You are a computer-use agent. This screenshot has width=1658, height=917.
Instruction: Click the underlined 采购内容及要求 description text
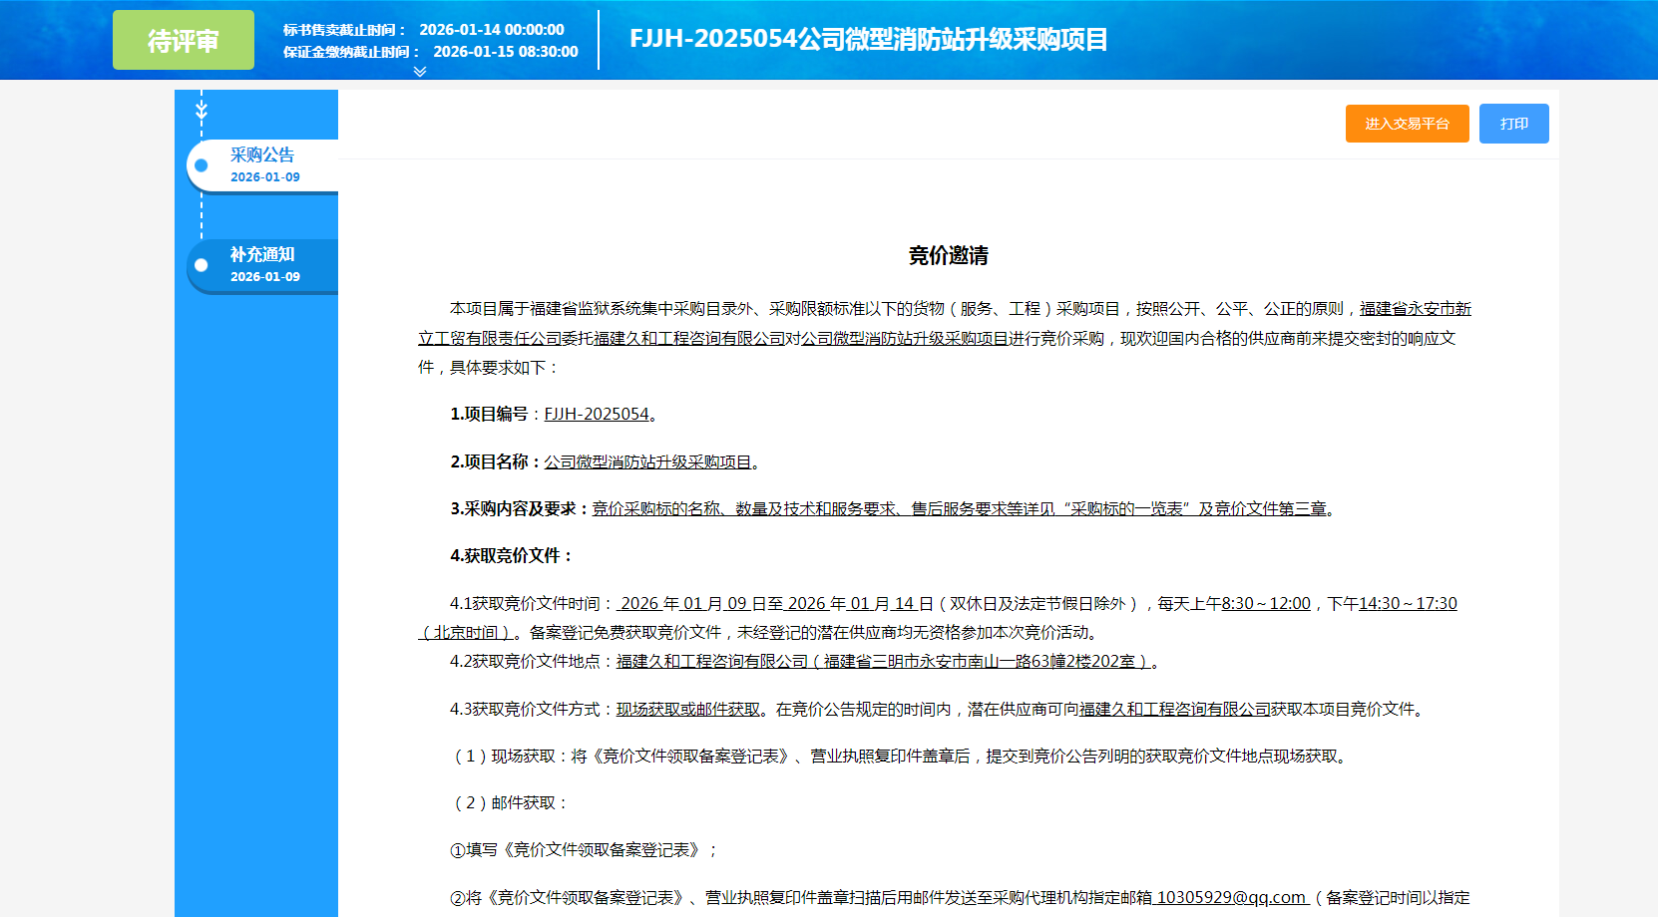tap(959, 508)
